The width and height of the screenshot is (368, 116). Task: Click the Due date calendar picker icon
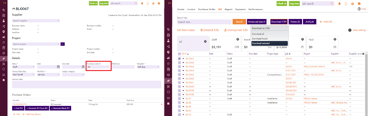pyautogui.click(x=83, y=67)
